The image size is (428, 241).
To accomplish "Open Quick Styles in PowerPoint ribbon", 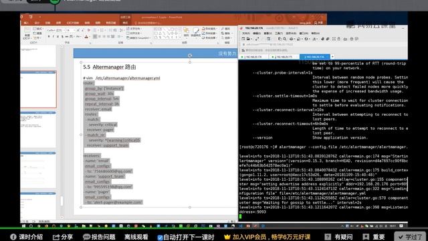I will [x=196, y=33].
